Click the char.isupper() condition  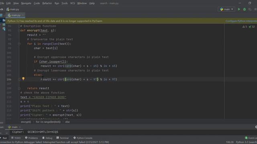(53, 62)
